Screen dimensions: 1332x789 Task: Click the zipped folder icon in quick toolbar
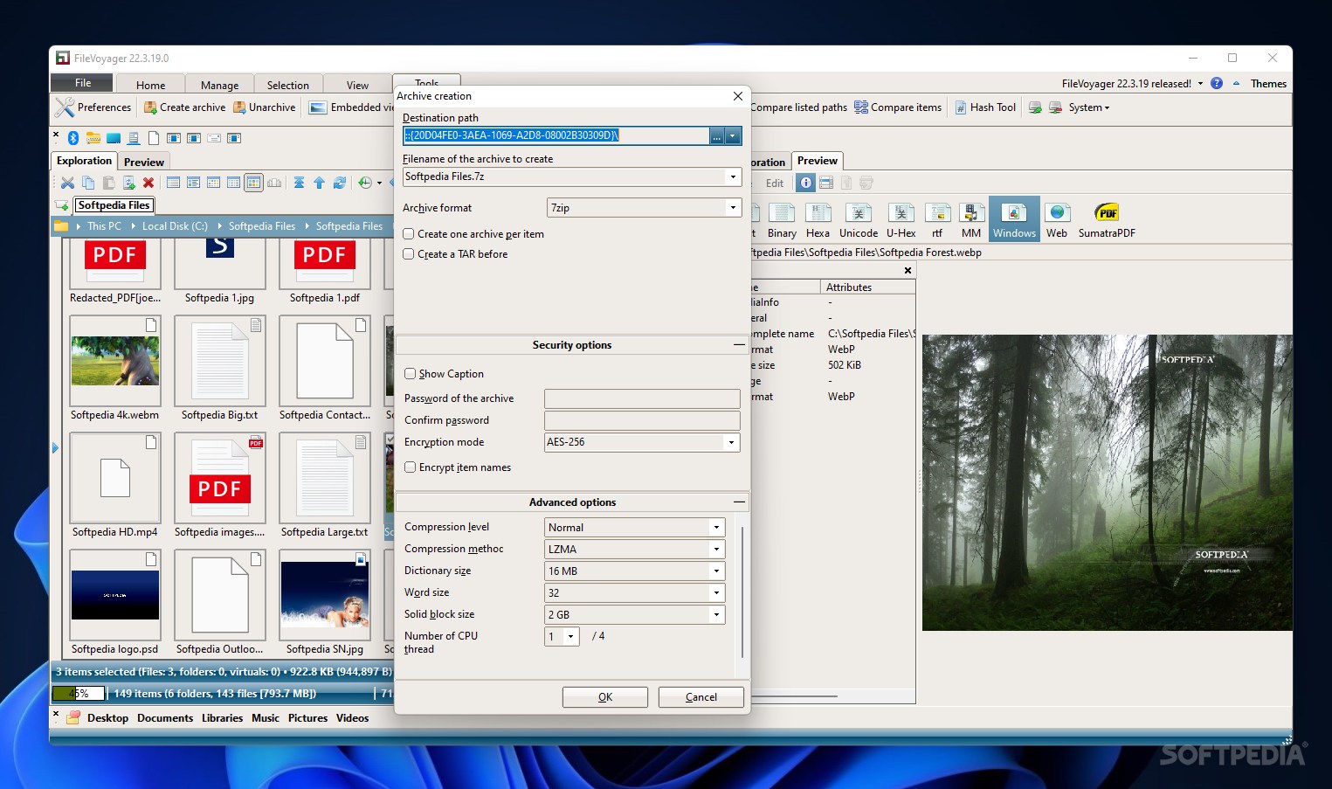(x=93, y=138)
